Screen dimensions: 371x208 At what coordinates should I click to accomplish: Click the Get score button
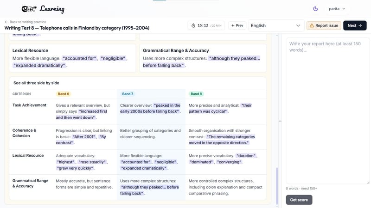click(299, 200)
